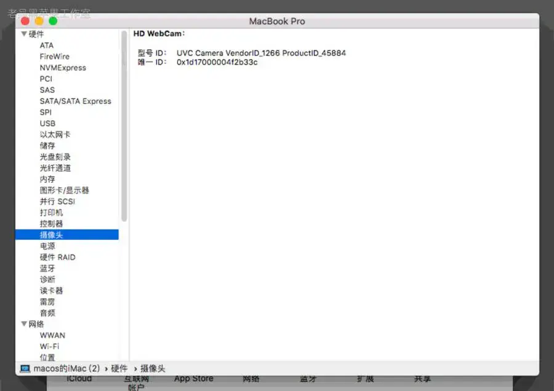This screenshot has width=554, height=391.
Task: Click 摄像头 in the bottom path bar
Action: (x=153, y=368)
